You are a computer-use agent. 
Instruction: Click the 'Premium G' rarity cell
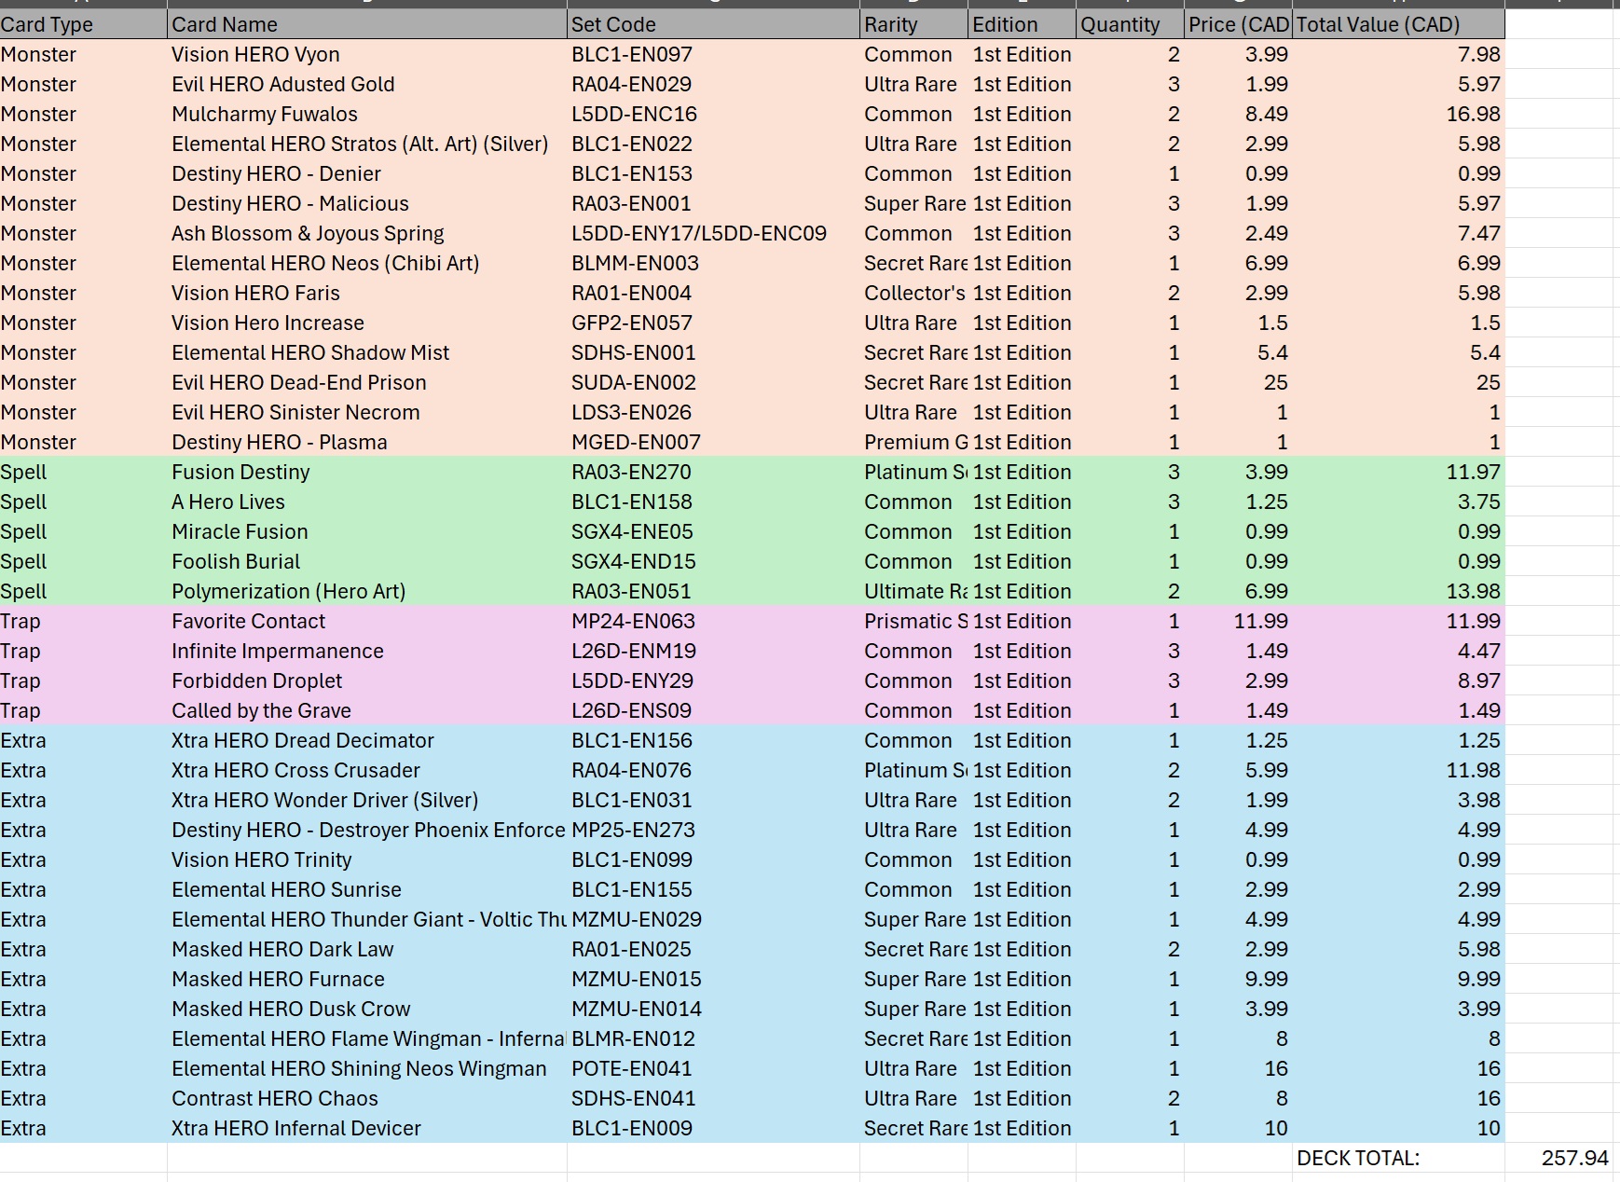point(913,442)
